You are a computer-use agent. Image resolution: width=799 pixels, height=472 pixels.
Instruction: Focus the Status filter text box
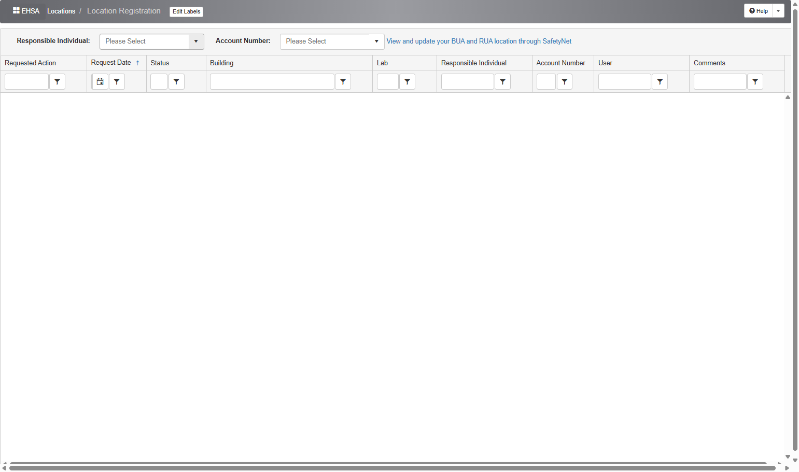[159, 82]
